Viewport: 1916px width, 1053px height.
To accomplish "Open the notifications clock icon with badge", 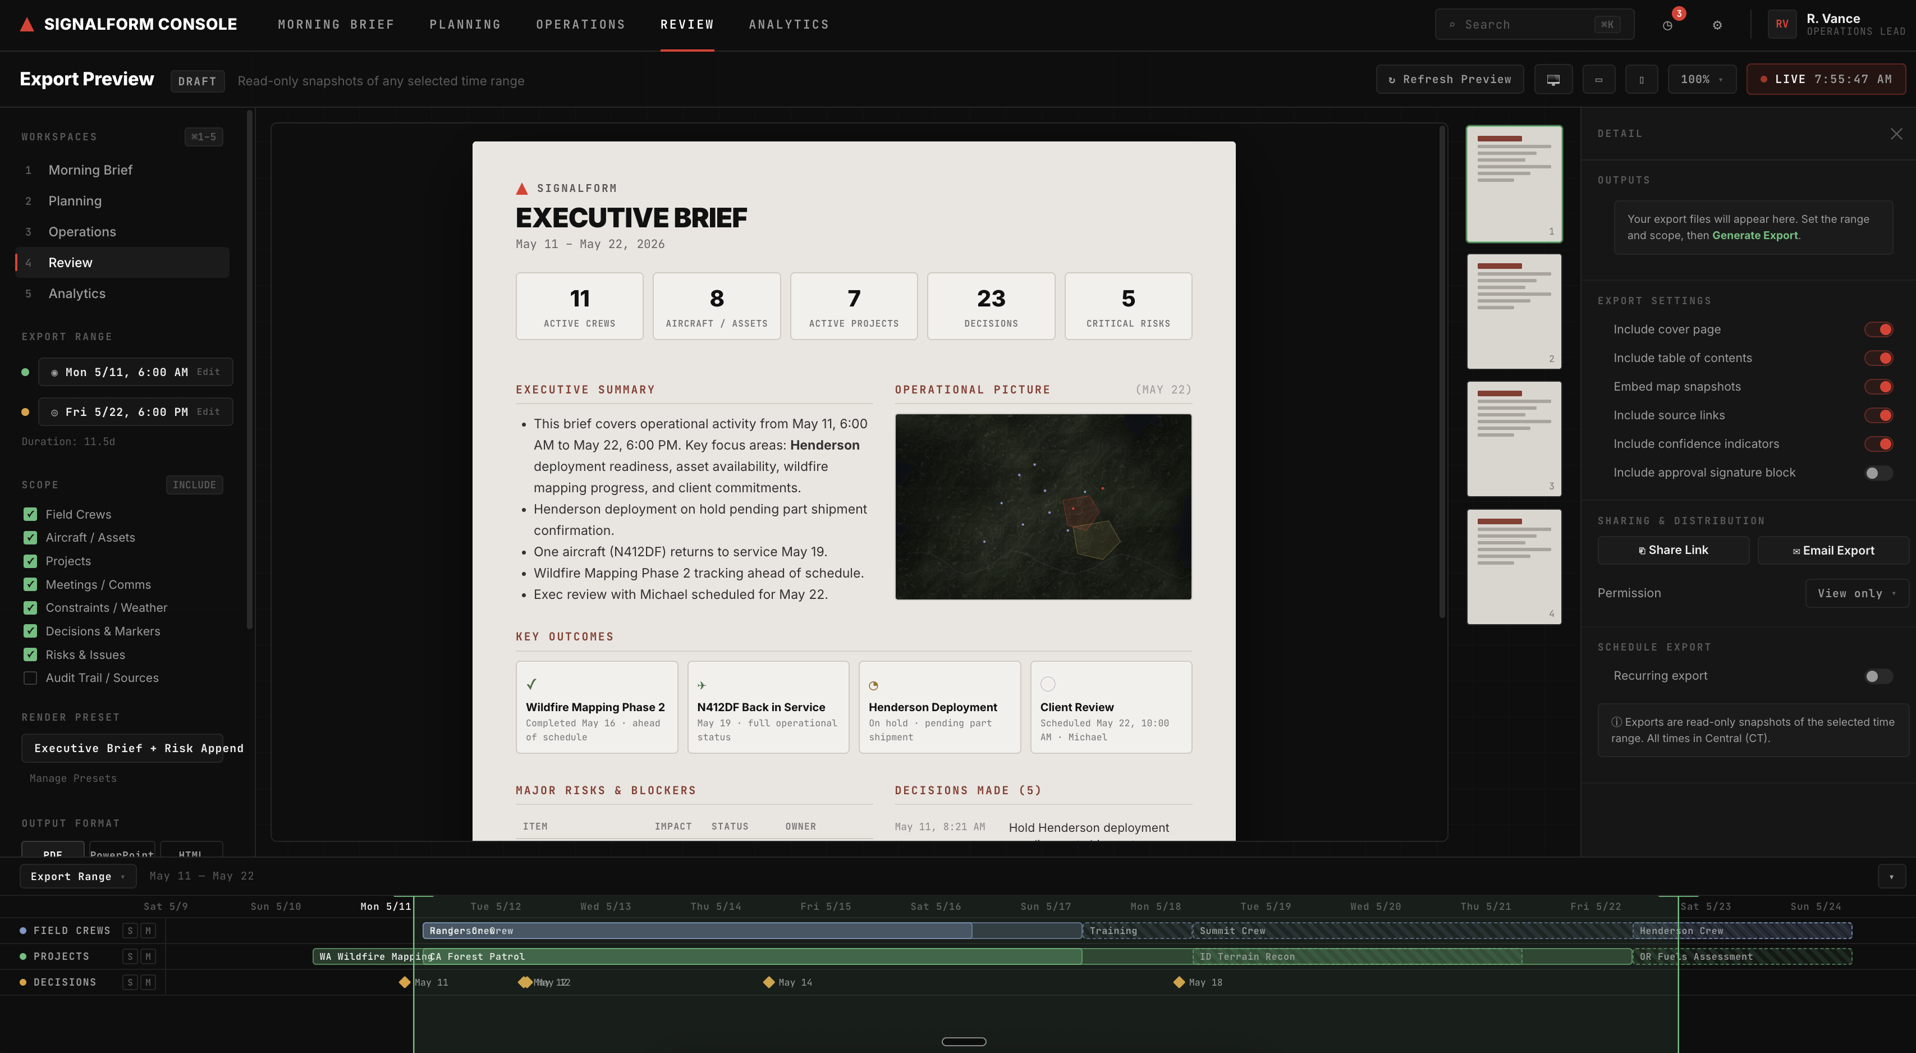I will [x=1667, y=25].
